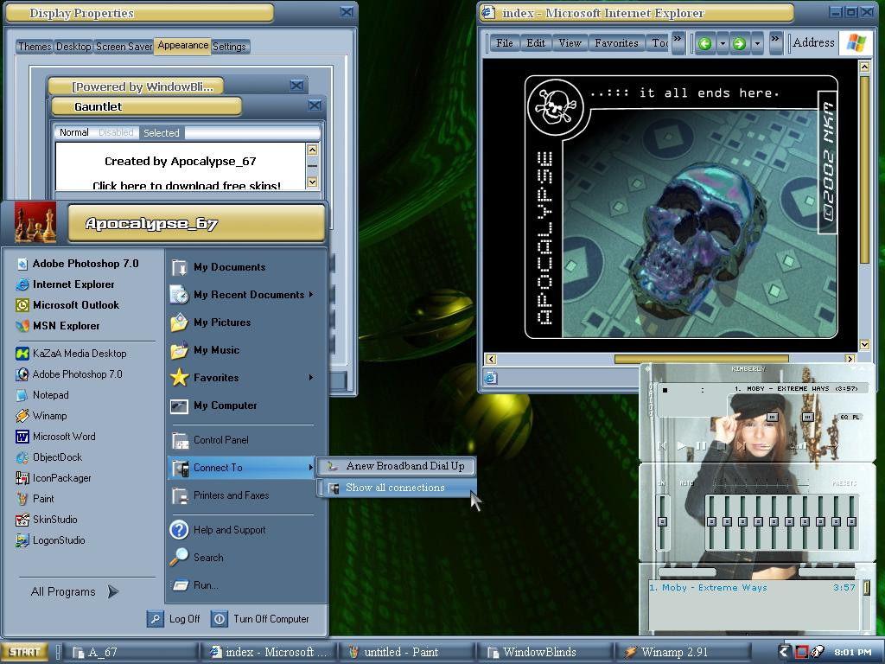This screenshot has width=885, height=664.
Task: Launch IconPackager from the Start menu
Action: (x=54, y=478)
